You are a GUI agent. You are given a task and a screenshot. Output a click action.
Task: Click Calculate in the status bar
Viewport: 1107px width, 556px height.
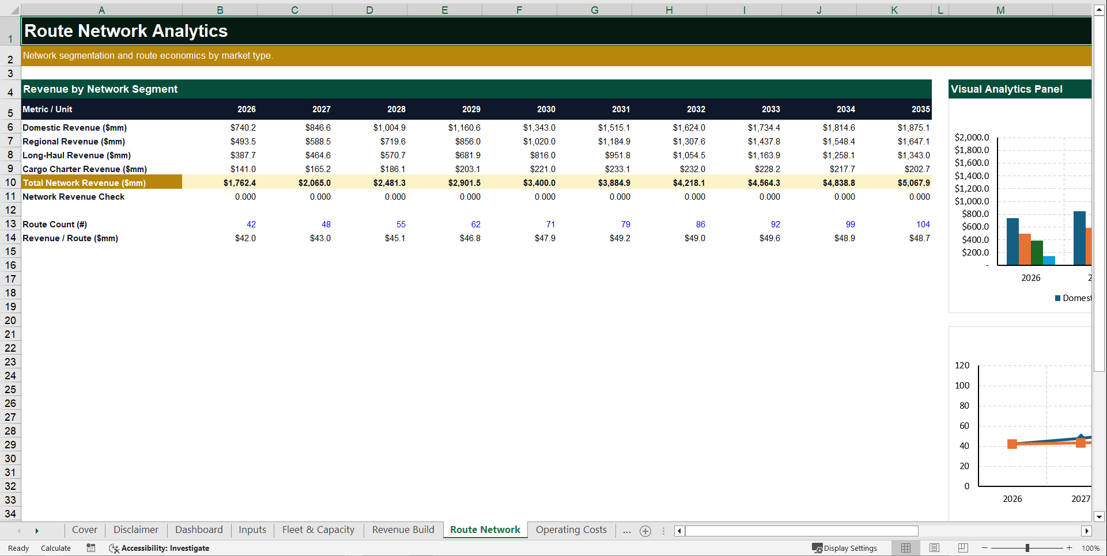coord(56,548)
